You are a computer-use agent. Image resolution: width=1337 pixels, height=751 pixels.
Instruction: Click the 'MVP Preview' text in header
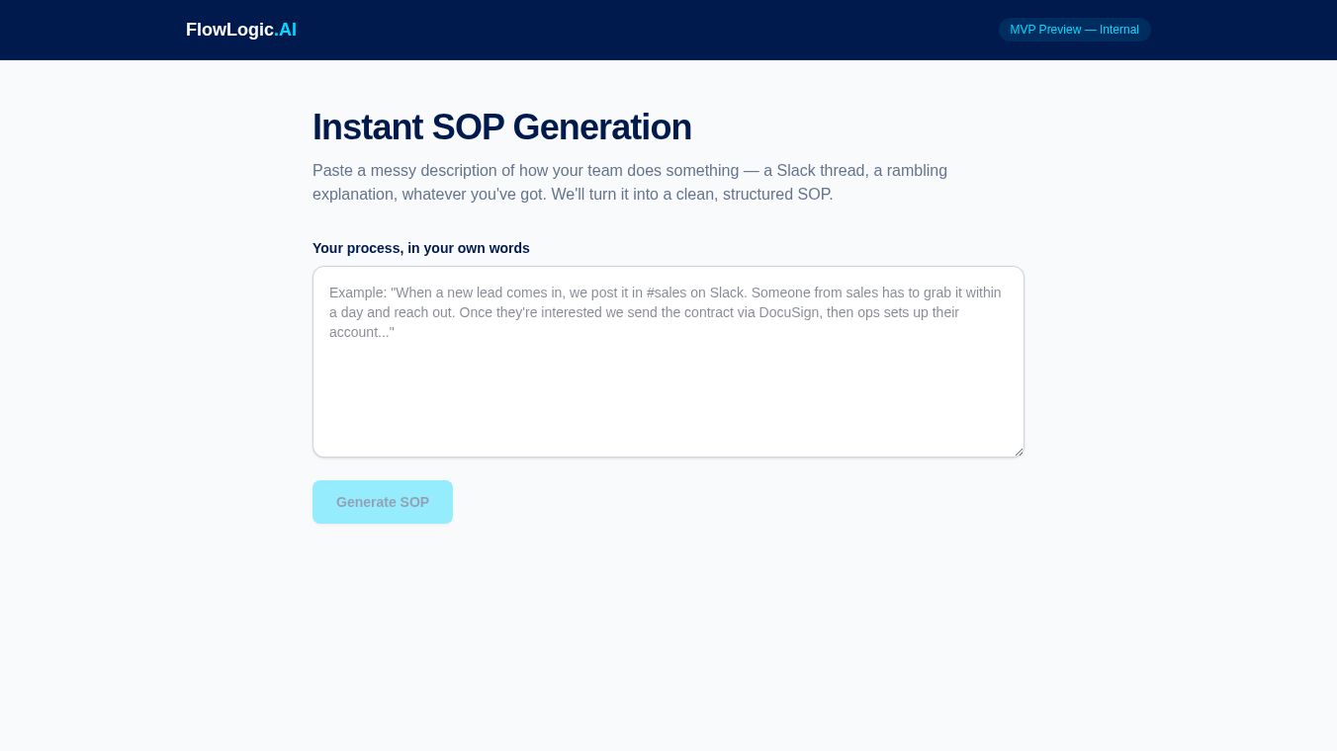[1045, 30]
